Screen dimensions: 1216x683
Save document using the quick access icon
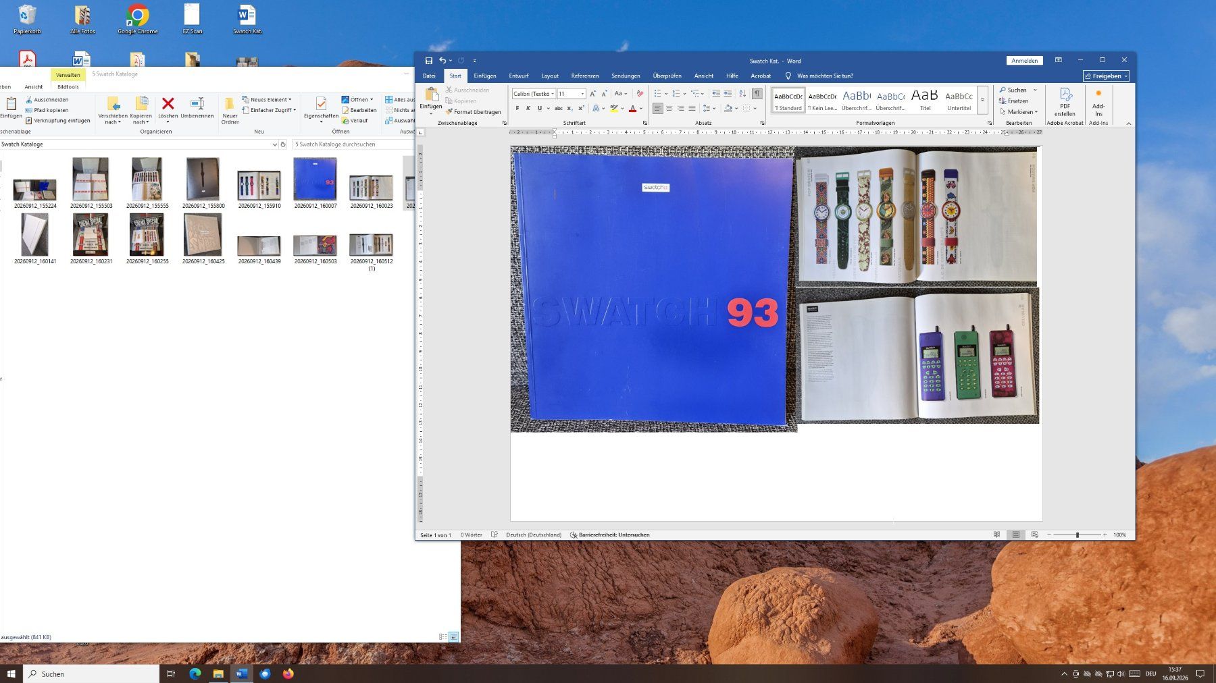coord(428,61)
